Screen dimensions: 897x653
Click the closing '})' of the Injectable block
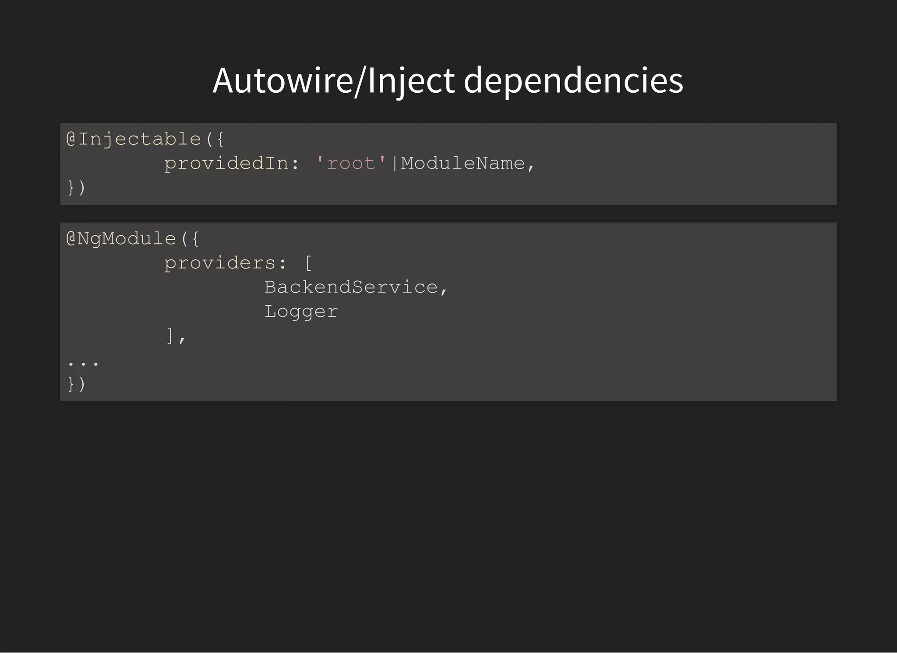coord(76,188)
